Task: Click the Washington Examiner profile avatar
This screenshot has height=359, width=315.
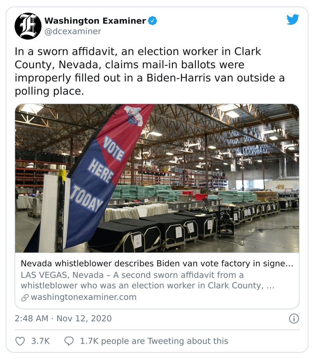Action: (x=28, y=26)
